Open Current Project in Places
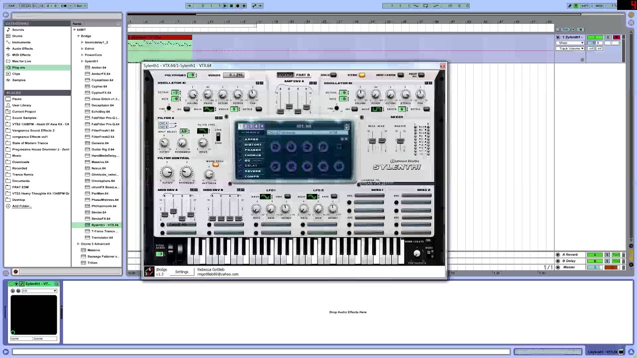 click(23, 111)
